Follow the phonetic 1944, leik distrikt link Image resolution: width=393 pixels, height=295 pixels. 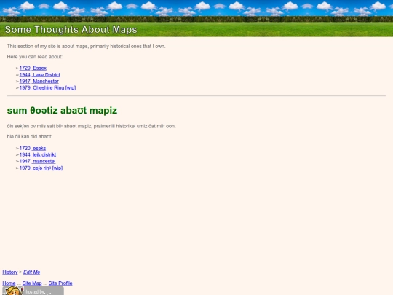pyautogui.click(x=38, y=154)
